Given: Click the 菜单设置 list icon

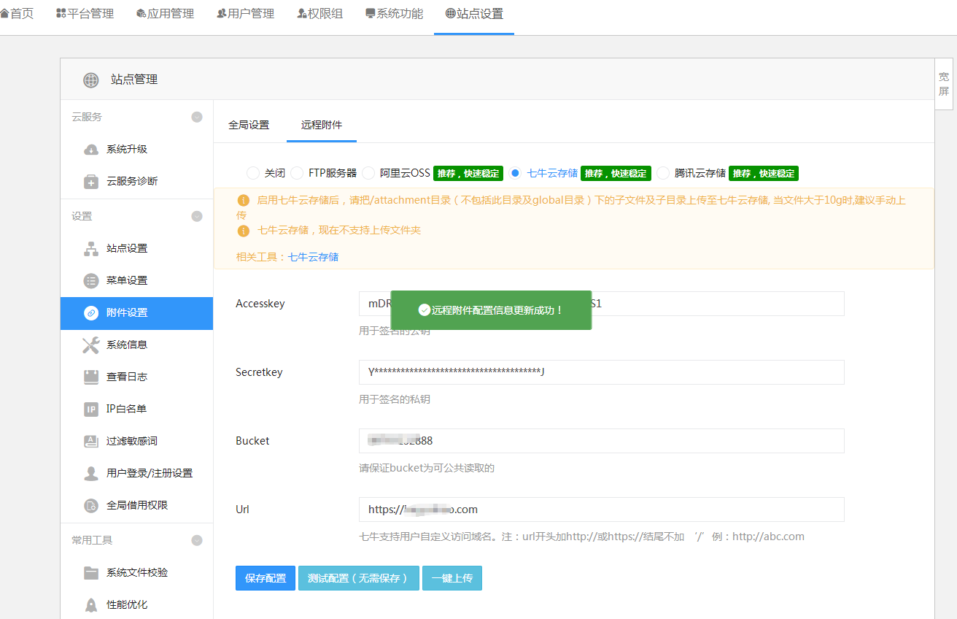Looking at the screenshot, I should (x=91, y=280).
